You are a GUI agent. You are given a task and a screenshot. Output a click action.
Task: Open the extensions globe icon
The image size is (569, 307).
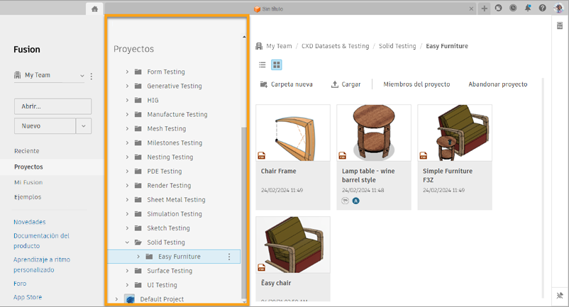pos(499,8)
